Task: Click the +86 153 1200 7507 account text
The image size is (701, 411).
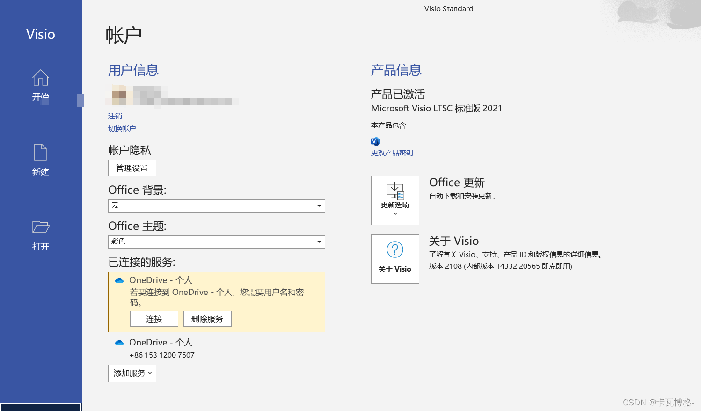Action: pyautogui.click(x=162, y=355)
